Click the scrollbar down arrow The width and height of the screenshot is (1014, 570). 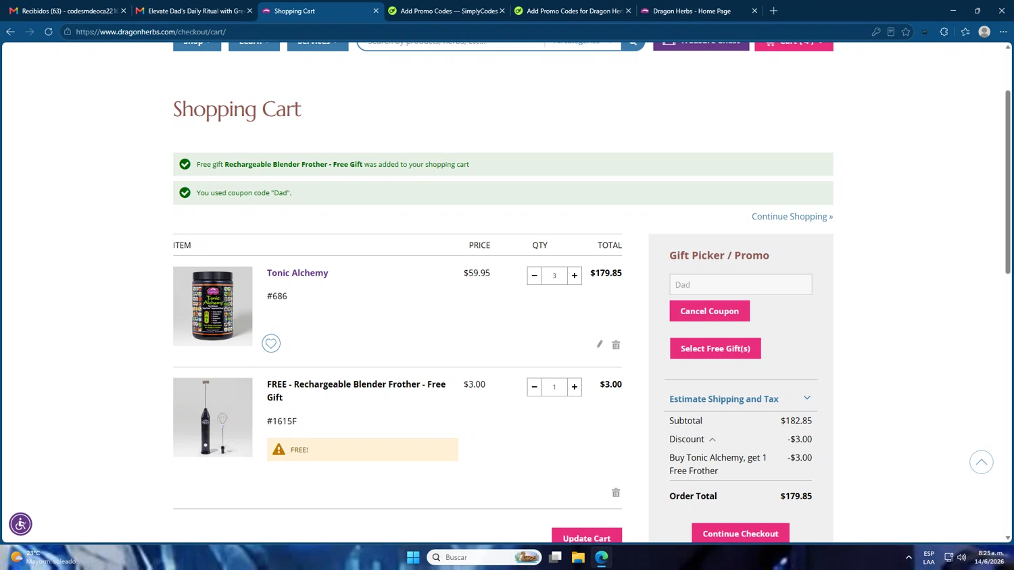click(x=1007, y=538)
